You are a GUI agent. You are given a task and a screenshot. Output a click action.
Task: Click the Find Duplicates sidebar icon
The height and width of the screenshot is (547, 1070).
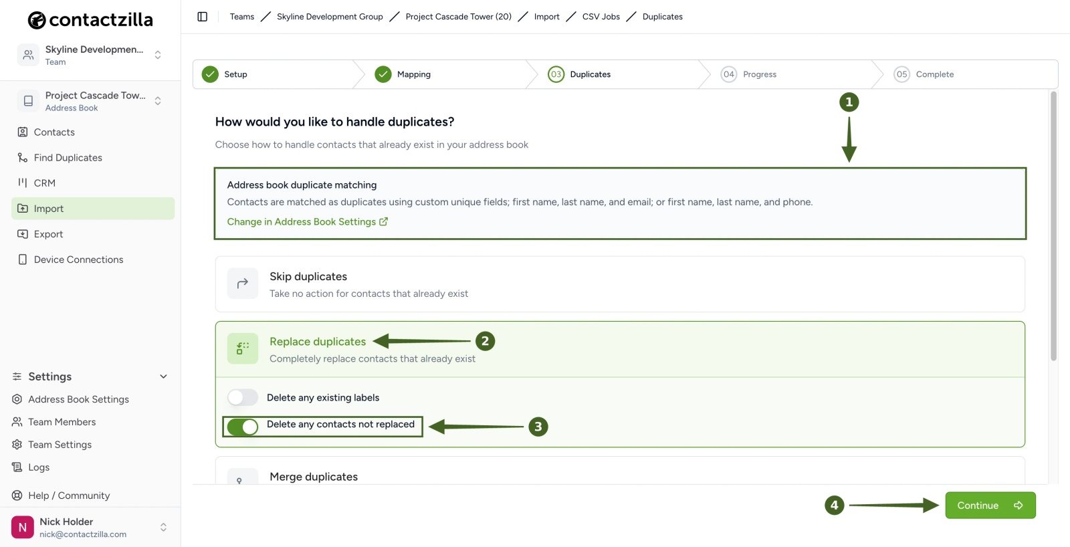click(x=23, y=158)
